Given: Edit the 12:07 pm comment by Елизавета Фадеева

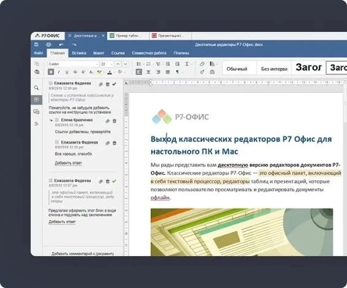Looking at the screenshot, I should (101, 181).
